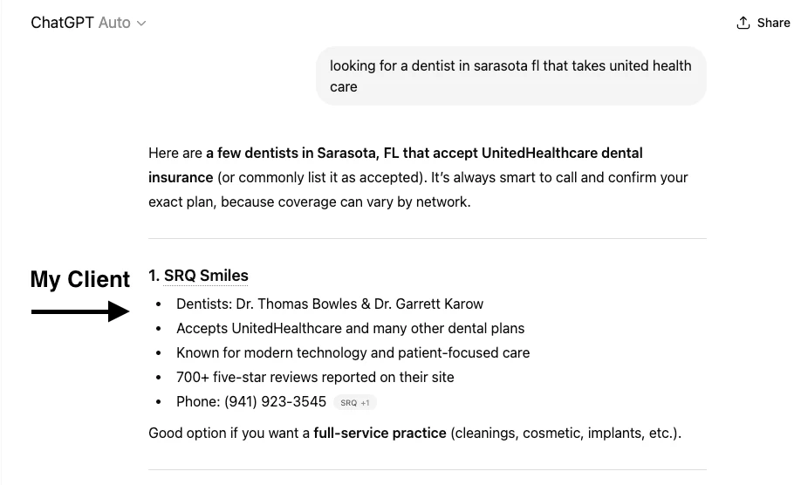Open the SRQ Smiles link

tap(206, 276)
